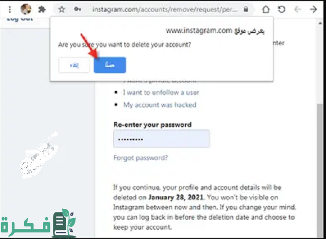The height and width of the screenshot is (239, 326).
Task: Click the scrollbar up arrow
Action: pos(320,23)
